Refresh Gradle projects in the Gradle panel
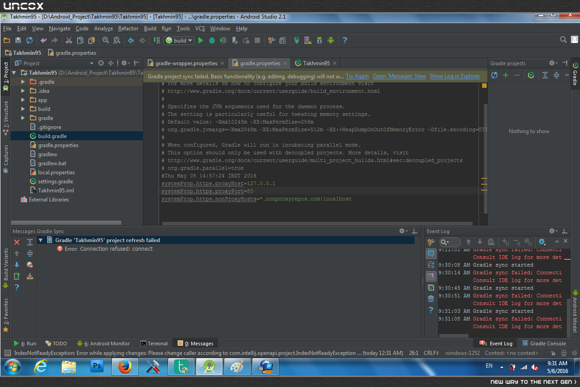 494,75
